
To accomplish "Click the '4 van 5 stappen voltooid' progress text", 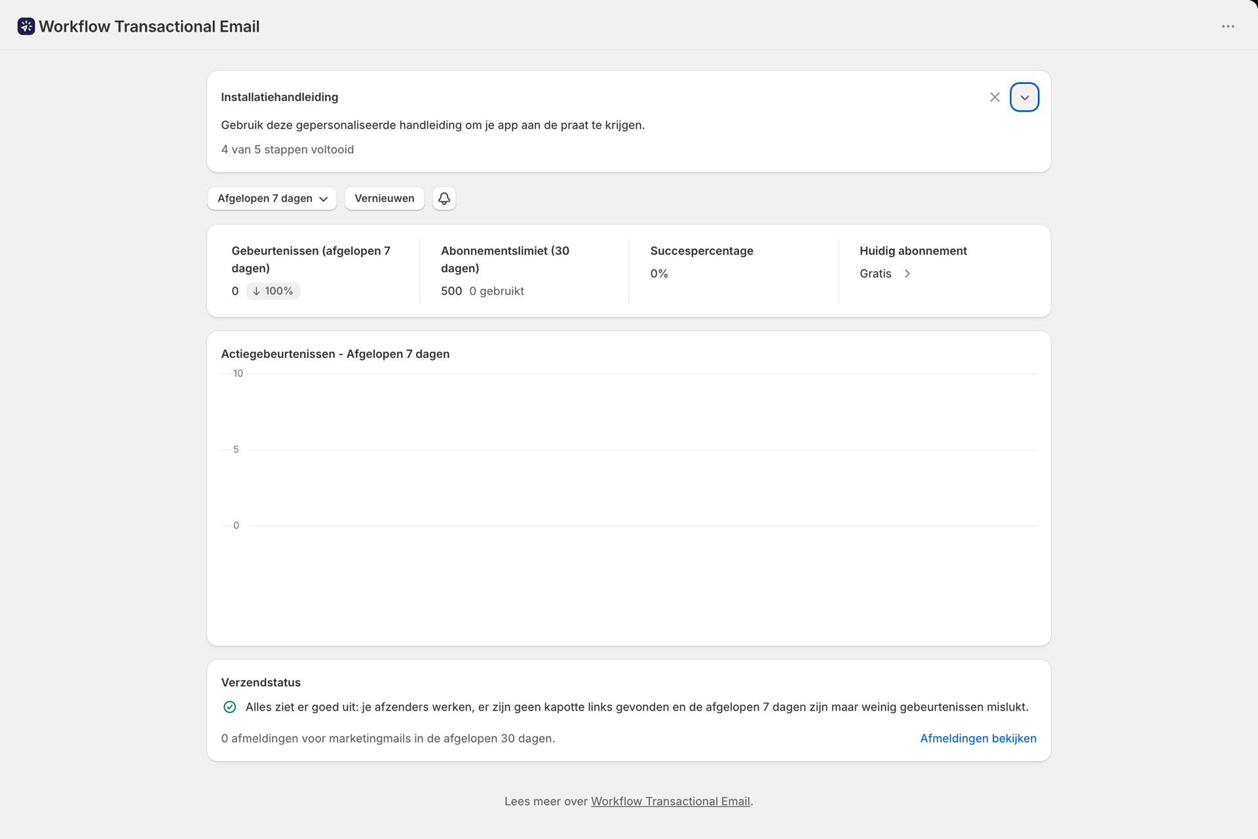I will coord(288,149).
